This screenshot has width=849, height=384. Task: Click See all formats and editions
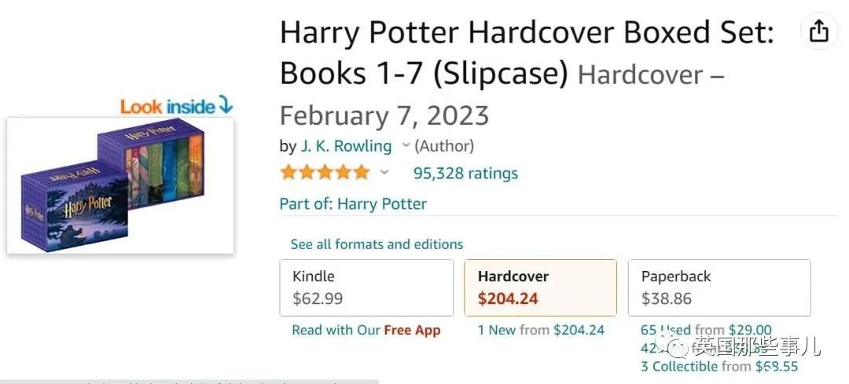[x=377, y=244]
